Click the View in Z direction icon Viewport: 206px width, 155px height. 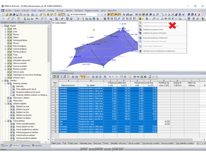click(x=131, y=19)
